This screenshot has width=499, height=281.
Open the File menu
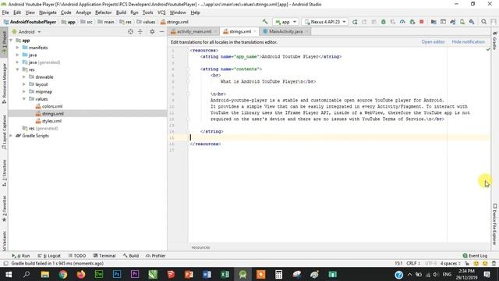pyautogui.click(x=5, y=12)
